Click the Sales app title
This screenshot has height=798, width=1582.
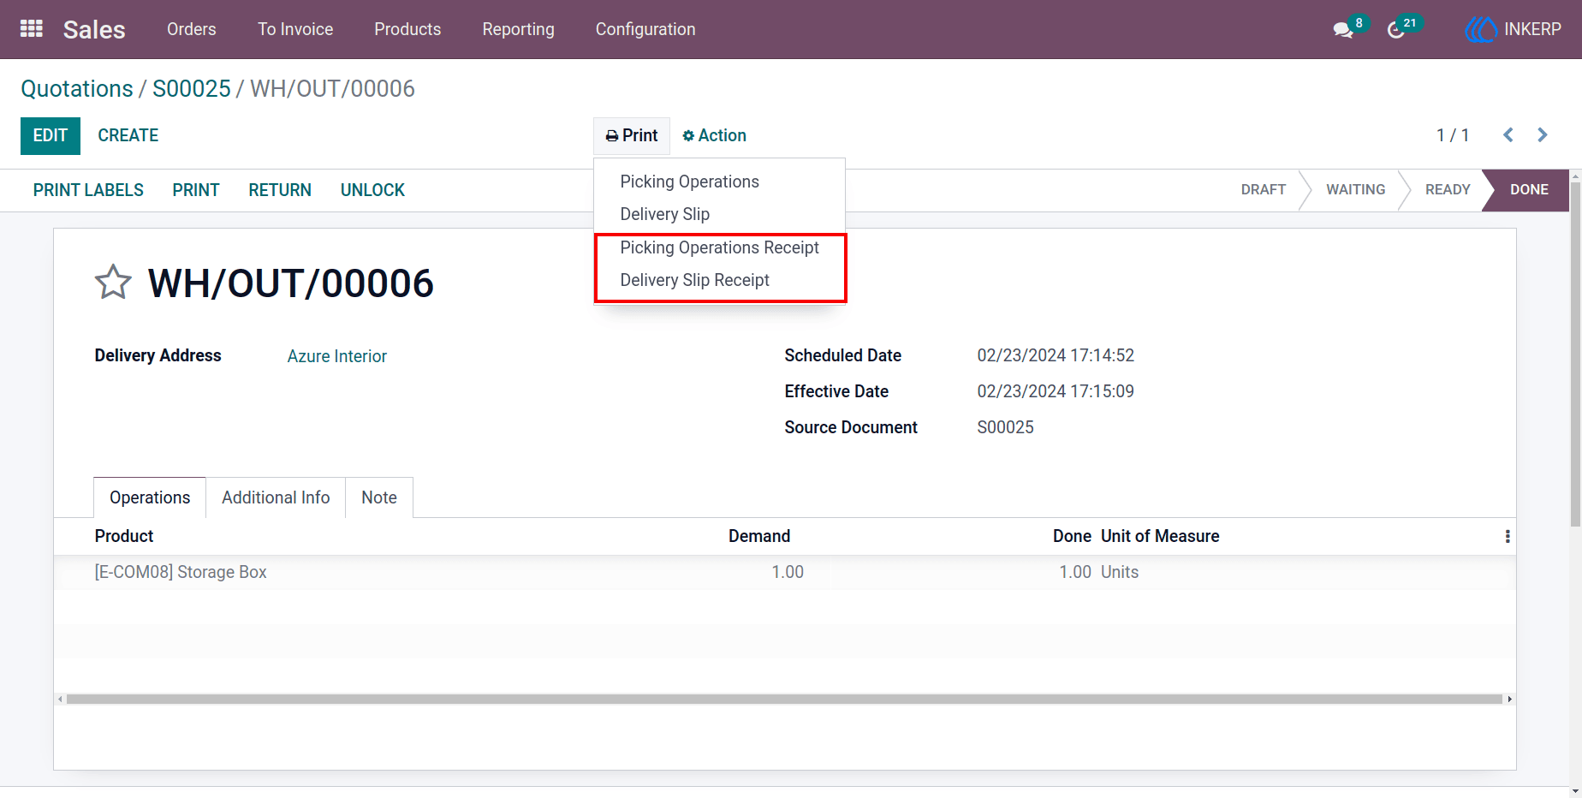pyautogui.click(x=94, y=29)
